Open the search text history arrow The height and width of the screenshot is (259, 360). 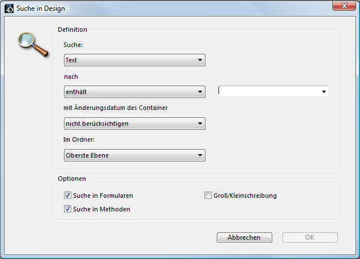click(x=324, y=91)
